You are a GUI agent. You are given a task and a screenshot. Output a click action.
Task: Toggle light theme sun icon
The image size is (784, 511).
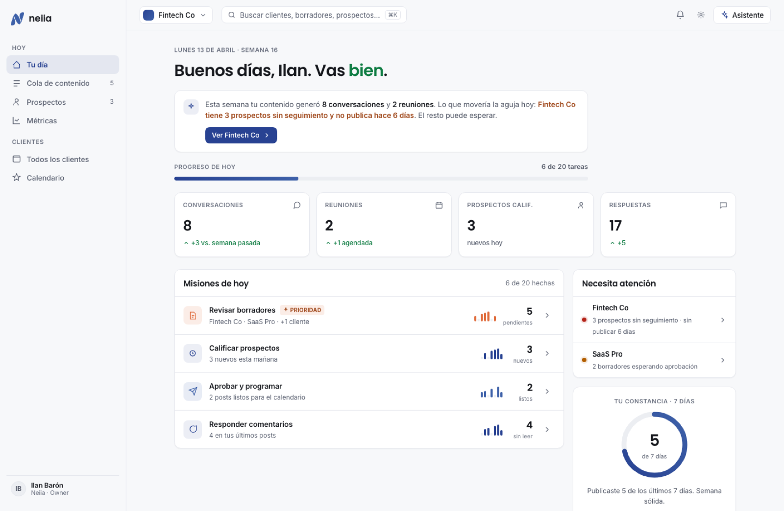click(x=701, y=15)
